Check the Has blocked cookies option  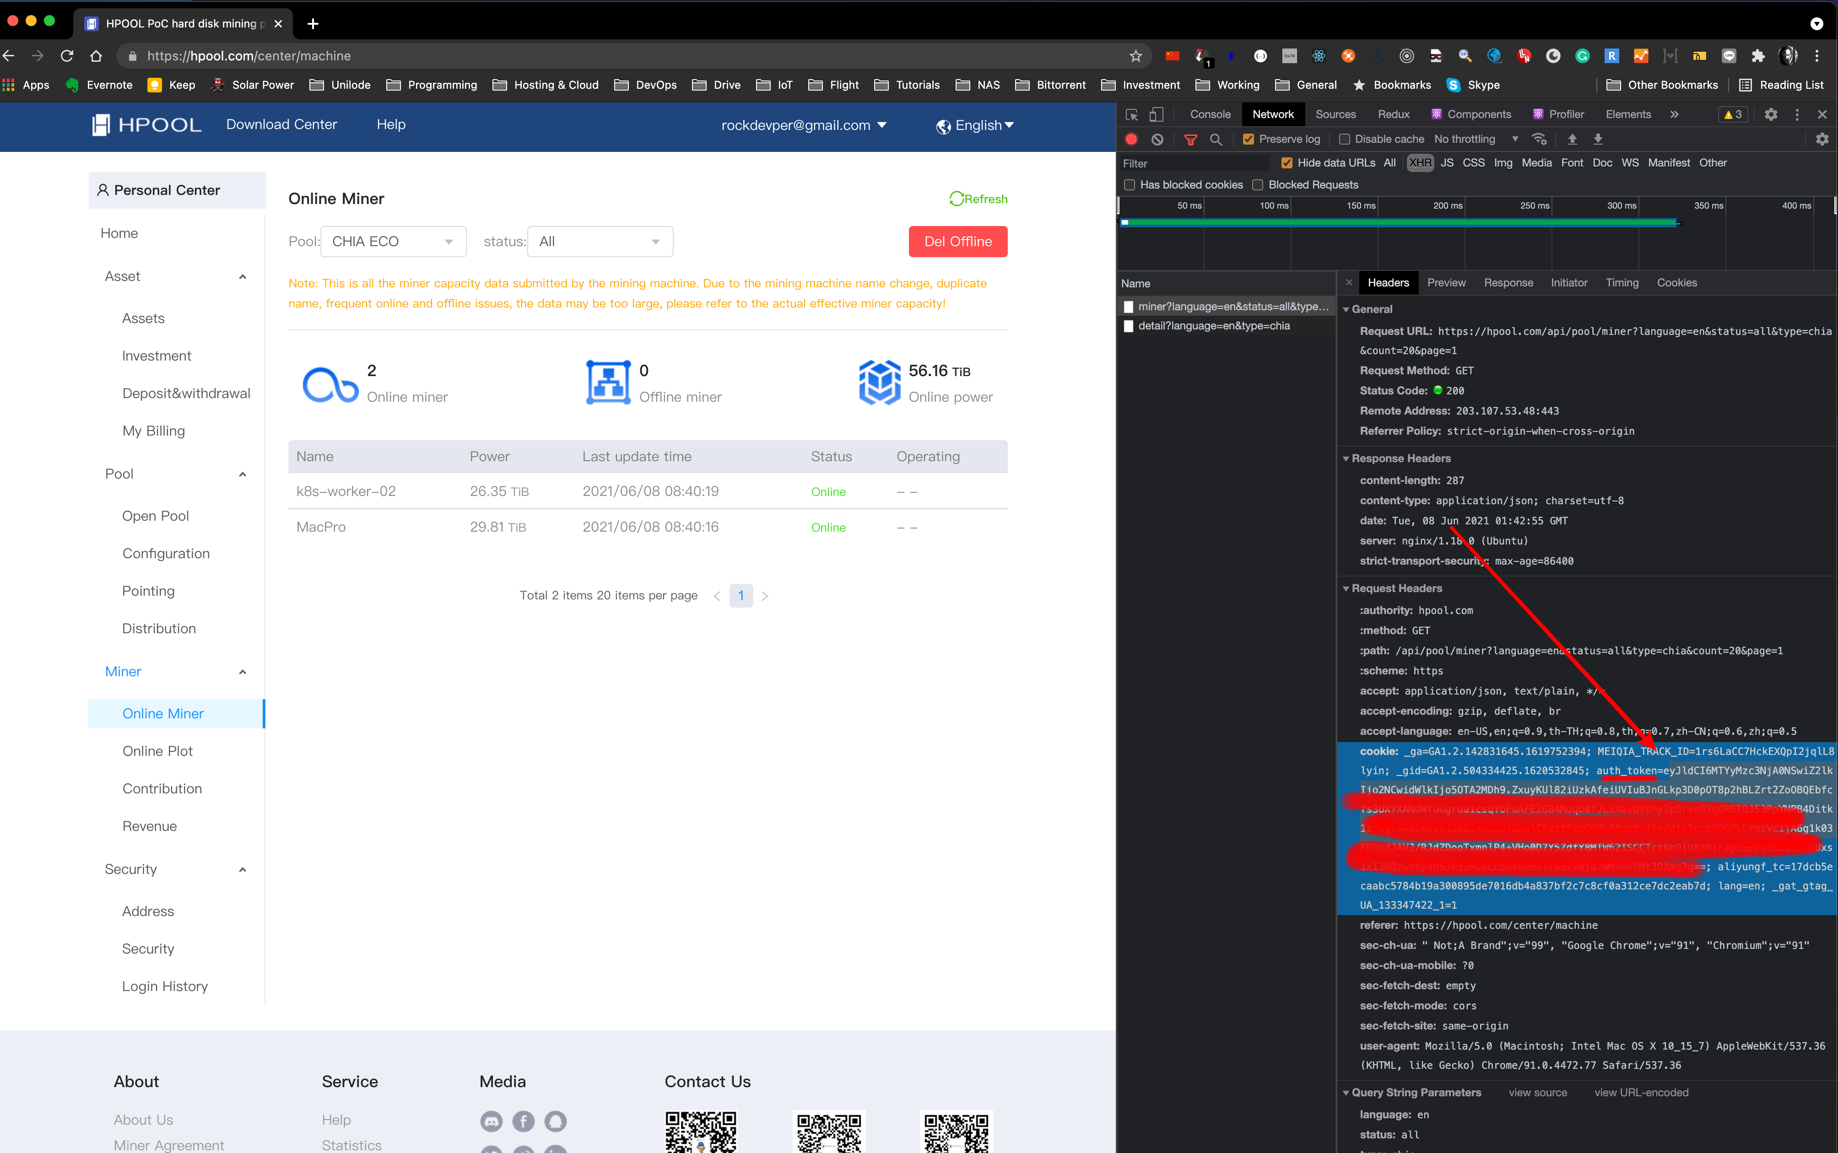1130,184
